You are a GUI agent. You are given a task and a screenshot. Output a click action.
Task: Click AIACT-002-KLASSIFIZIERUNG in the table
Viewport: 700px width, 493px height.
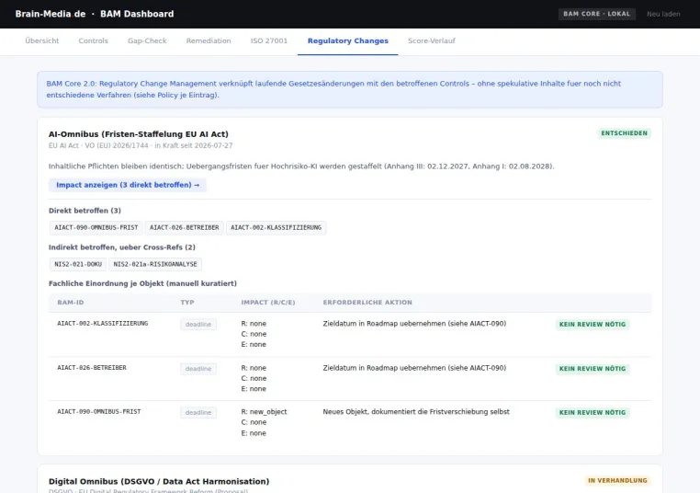tap(103, 323)
